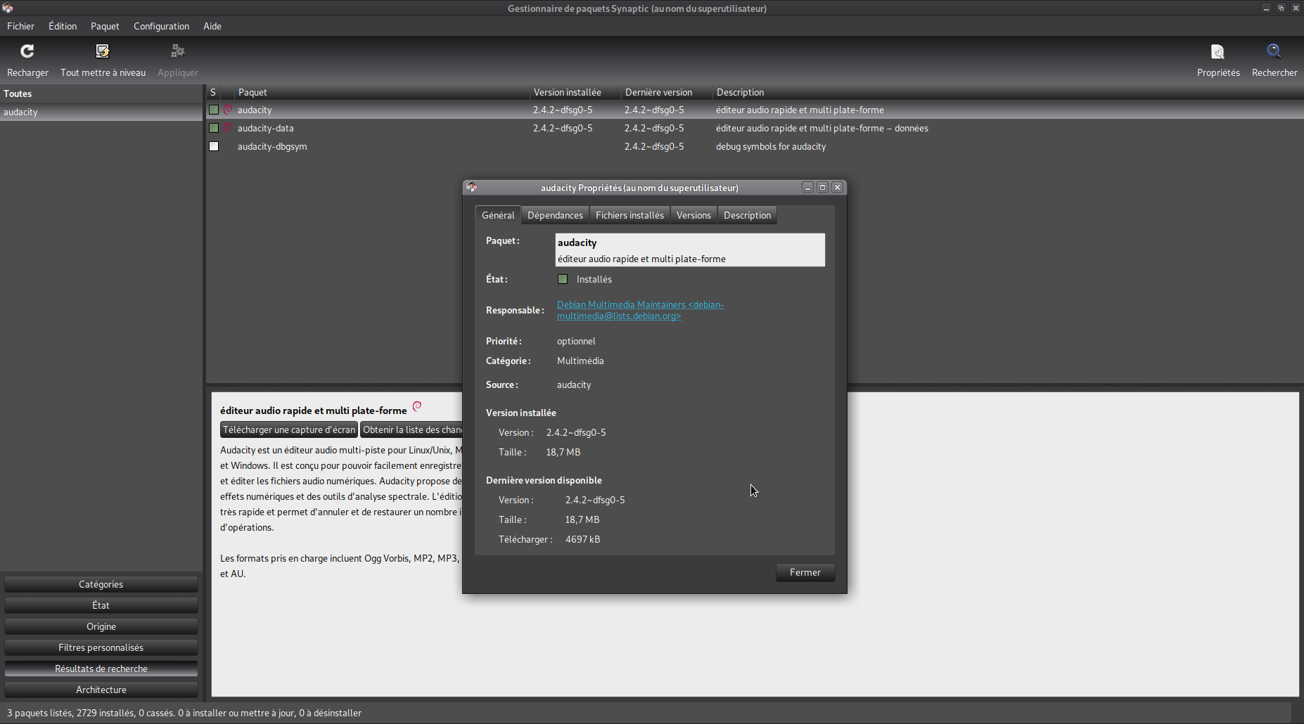The image size is (1304, 724).
Task: Select the Général tab
Action: tap(498, 215)
